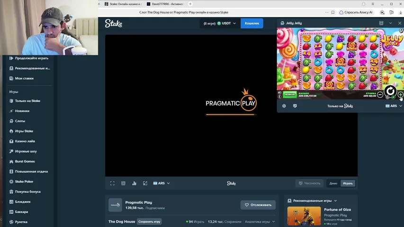
Task: Open Рулетка category in sidebar
Action: coord(21,222)
